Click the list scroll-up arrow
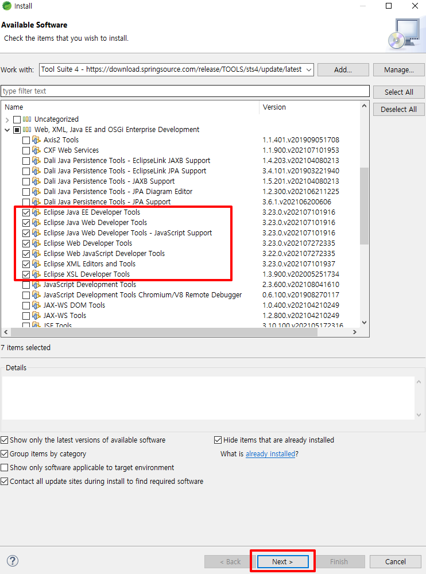Image resolution: width=426 pixels, height=574 pixels. [364, 106]
